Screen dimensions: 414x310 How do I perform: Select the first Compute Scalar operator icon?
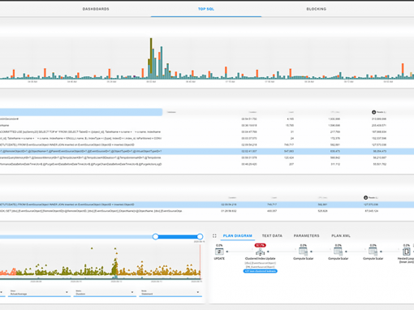(x=303, y=252)
